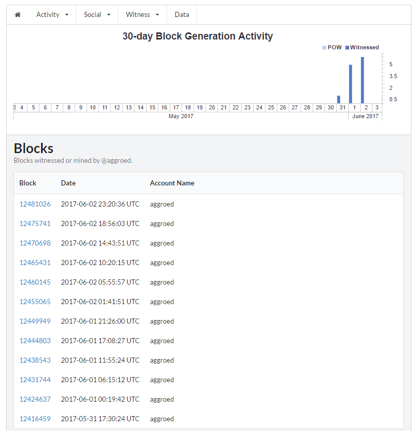The image size is (413, 431).
Task: Click the Date column header
Action: coord(68,183)
